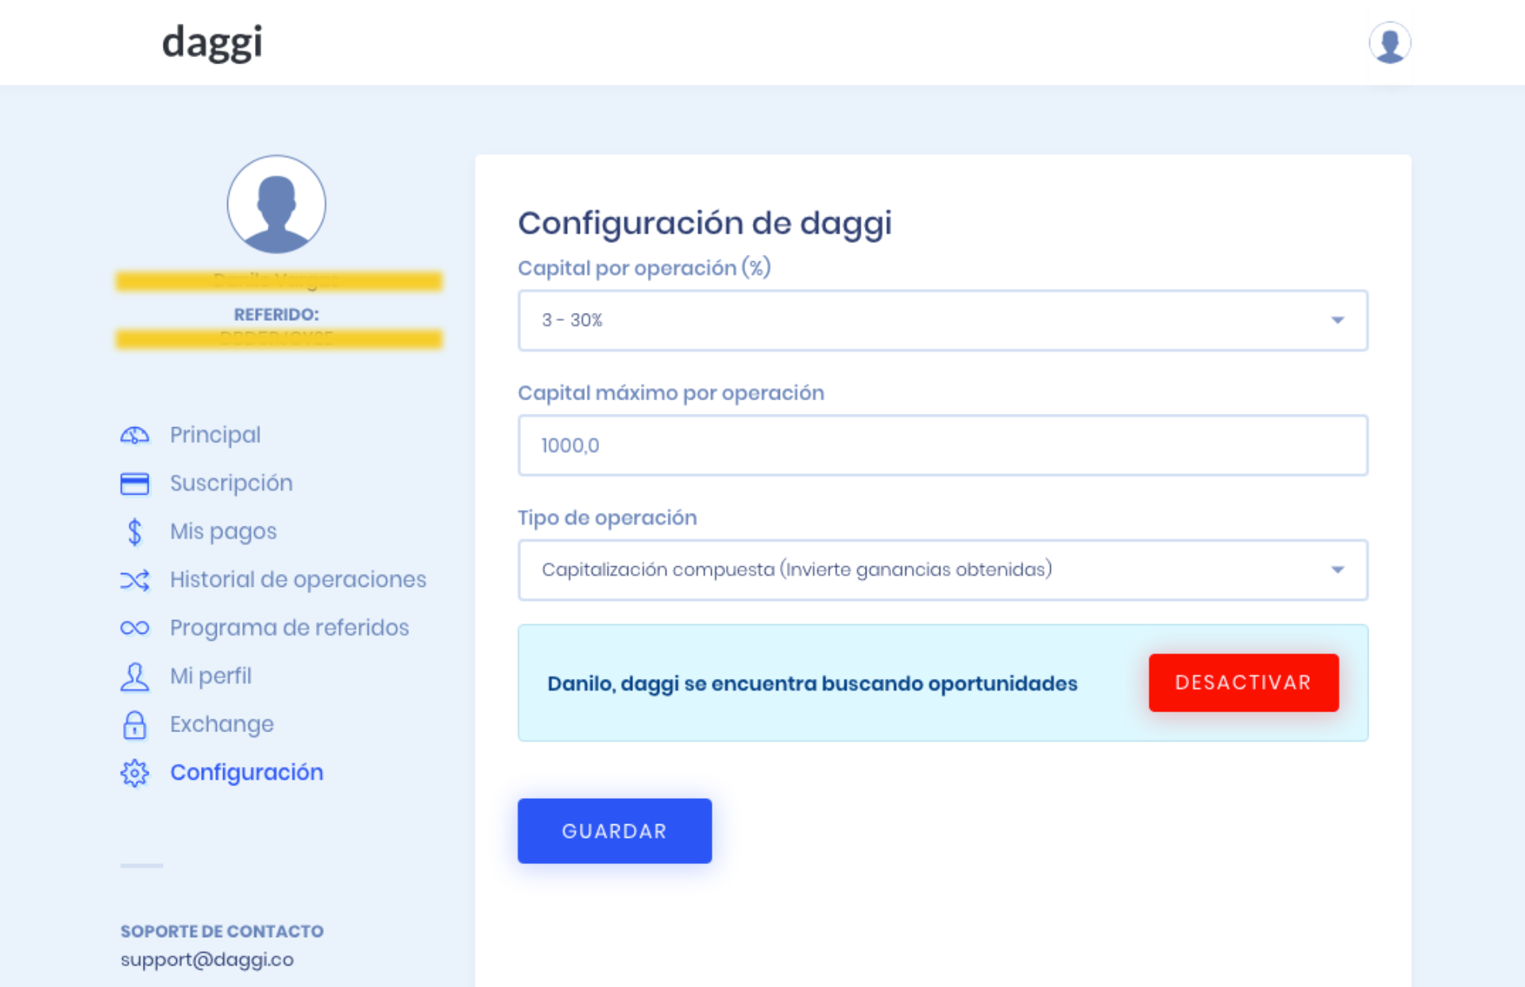Click the Capital máximo por operación input field

(x=942, y=445)
